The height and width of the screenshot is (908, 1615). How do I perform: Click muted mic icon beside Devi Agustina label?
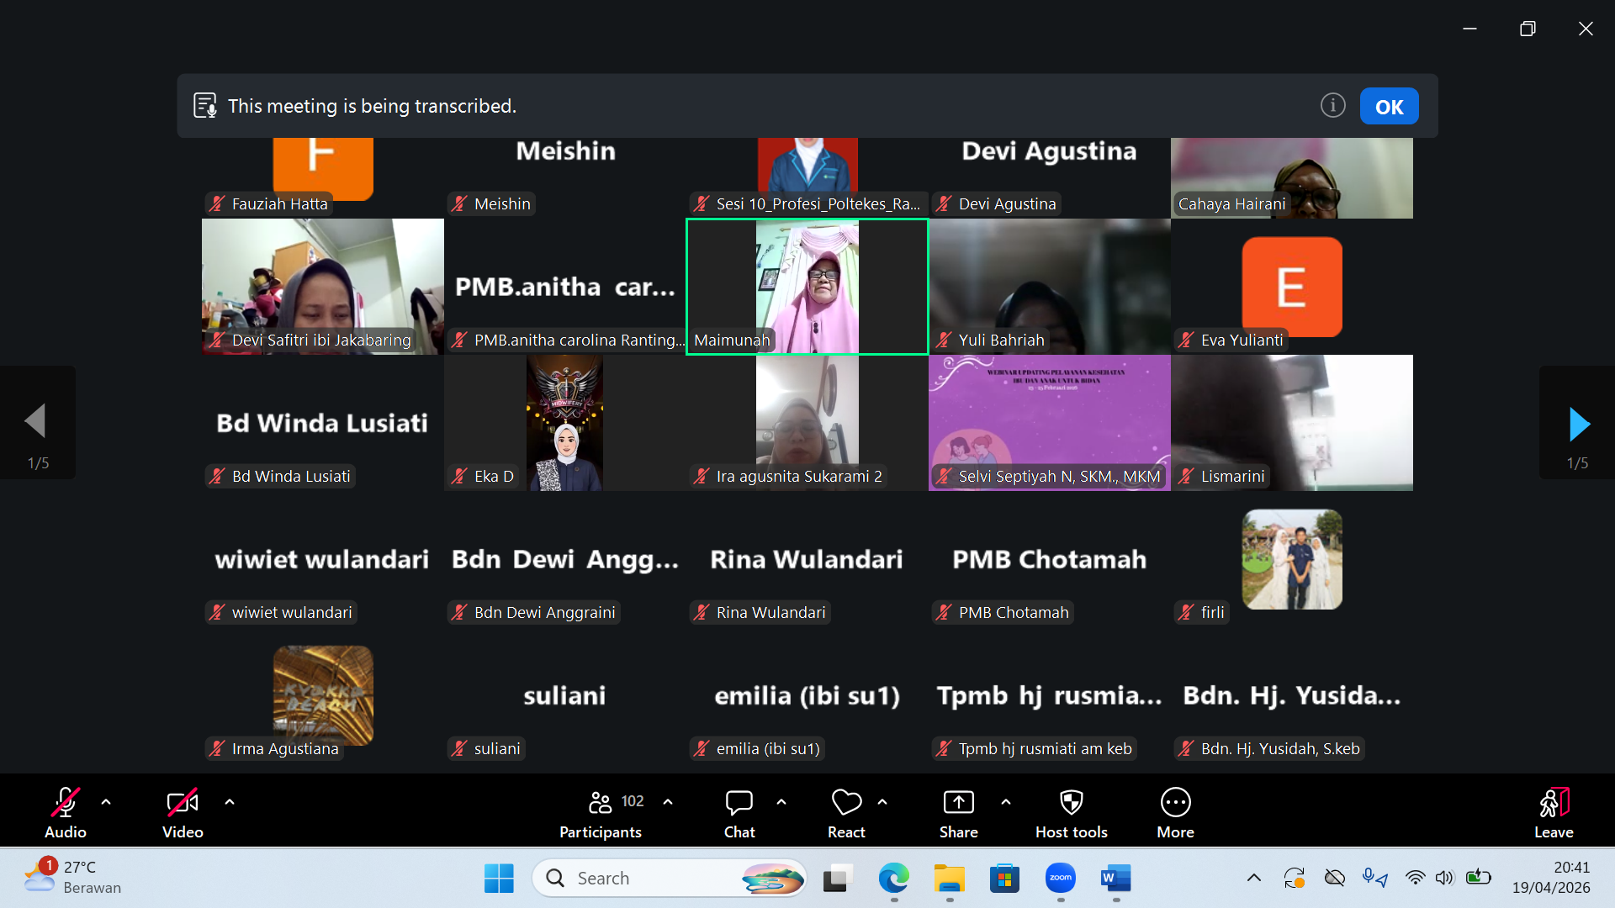[944, 203]
